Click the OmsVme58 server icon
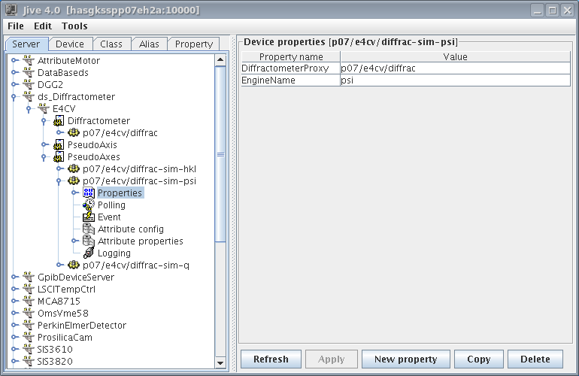This screenshot has height=376, width=579. (x=29, y=313)
